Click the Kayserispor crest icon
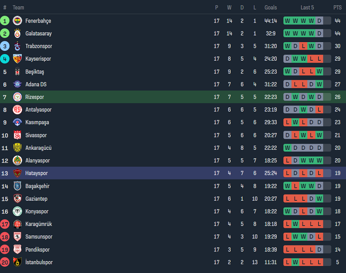Screen dimensions: 346x273 17,59
